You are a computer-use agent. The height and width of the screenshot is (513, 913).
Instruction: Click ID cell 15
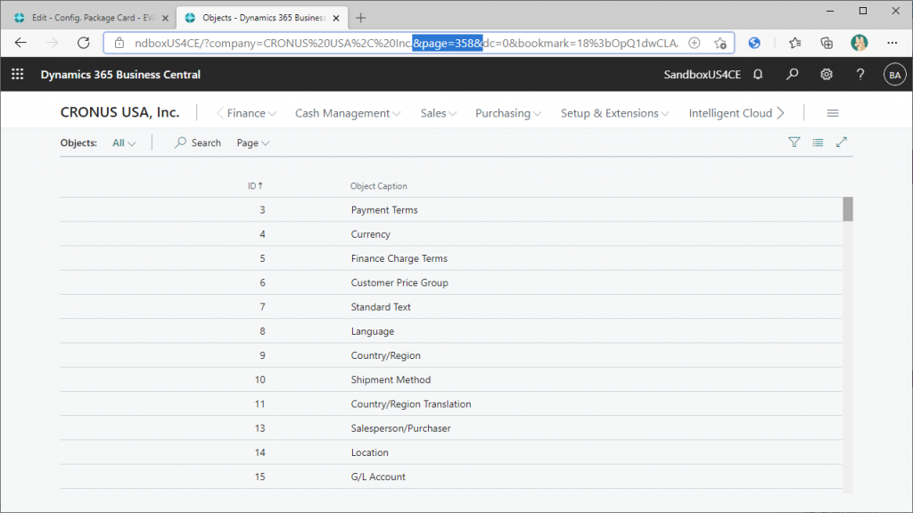point(259,477)
